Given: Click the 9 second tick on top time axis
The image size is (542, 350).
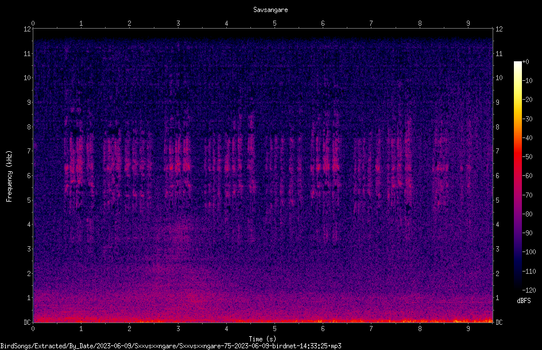Looking at the screenshot, I should click(x=469, y=23).
